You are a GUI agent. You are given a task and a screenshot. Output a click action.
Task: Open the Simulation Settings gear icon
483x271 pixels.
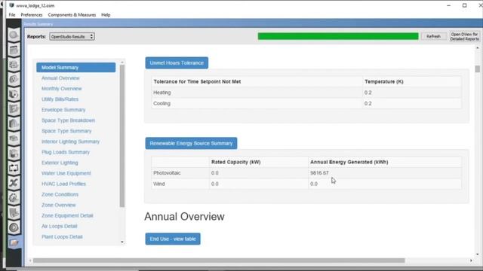pyautogui.click(x=14, y=197)
